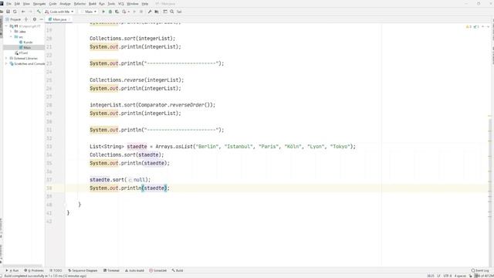
Task: Open the Terminal tool window
Action: [x=111, y=270]
